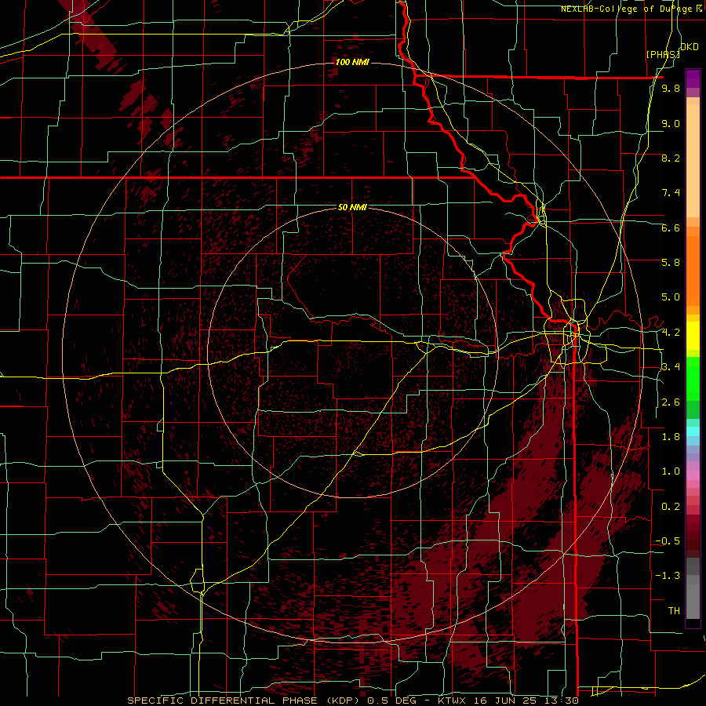Viewport: 706px width, 706px height.
Task: Click the 5.8 scale value
Action: coord(671,263)
